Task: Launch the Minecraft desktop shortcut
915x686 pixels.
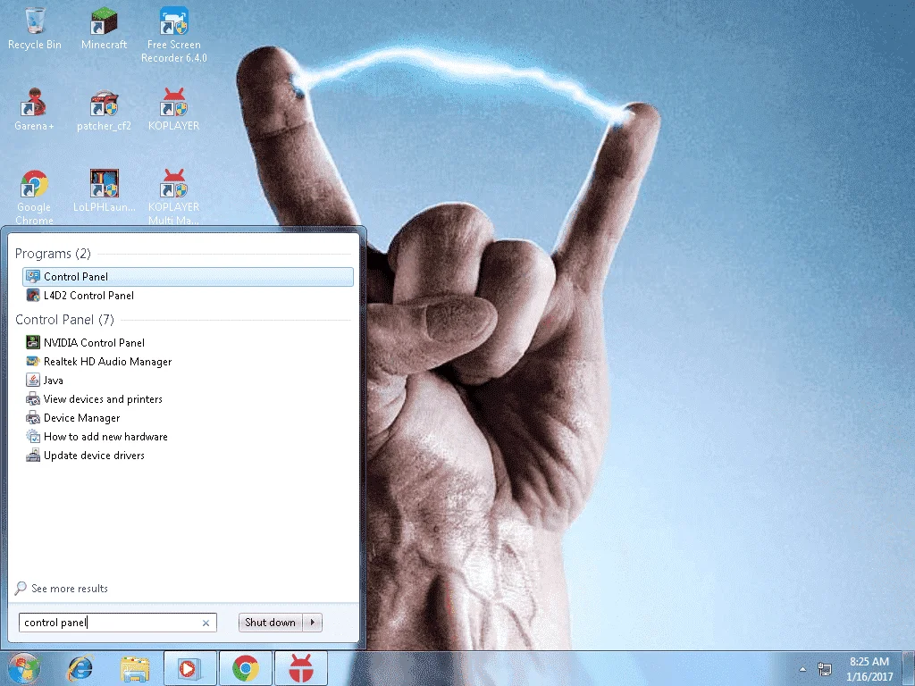Action: (x=104, y=28)
